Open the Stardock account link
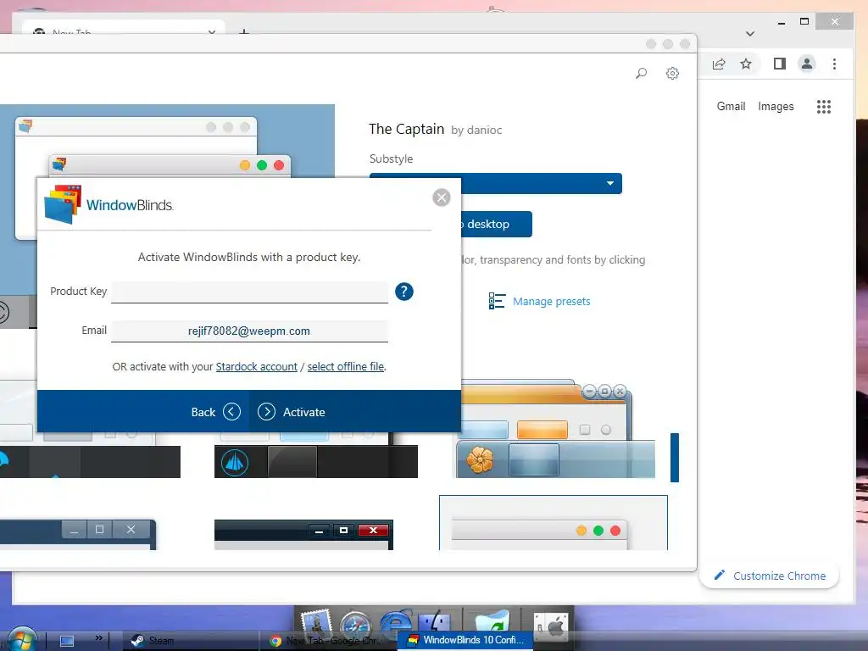This screenshot has width=868, height=651. 256,366
